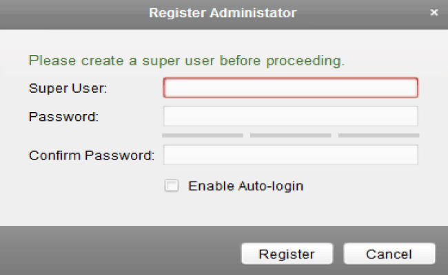Click the middle password strength bar
The image size is (448, 275).
(x=290, y=135)
